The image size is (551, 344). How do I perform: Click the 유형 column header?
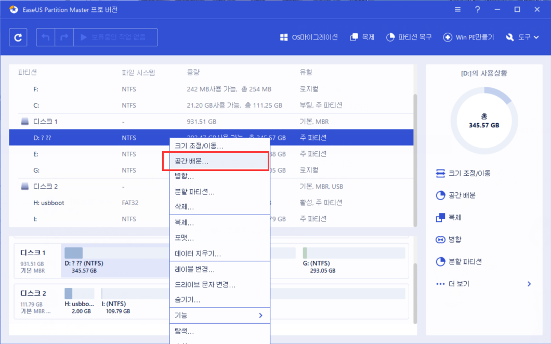[306, 72]
